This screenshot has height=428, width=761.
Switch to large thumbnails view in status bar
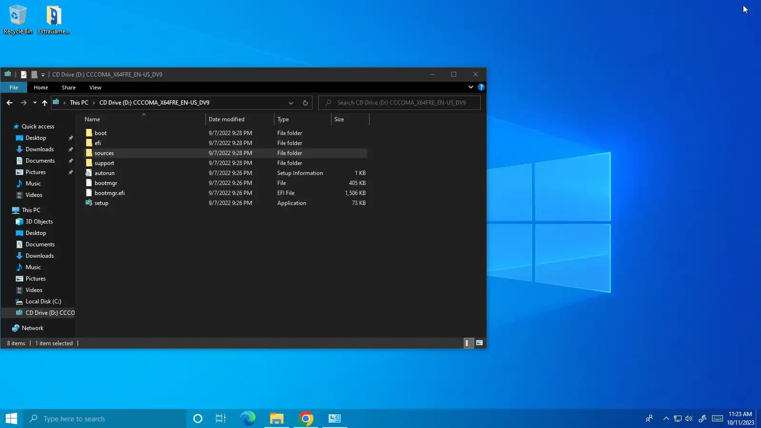tap(479, 343)
